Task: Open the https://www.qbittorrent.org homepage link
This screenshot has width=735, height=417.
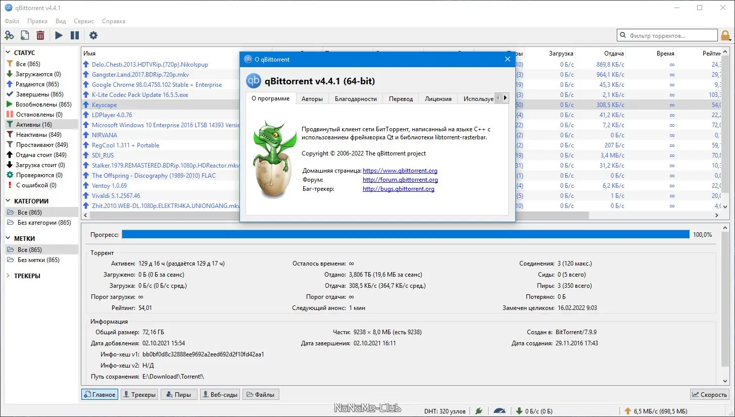Action: point(400,171)
